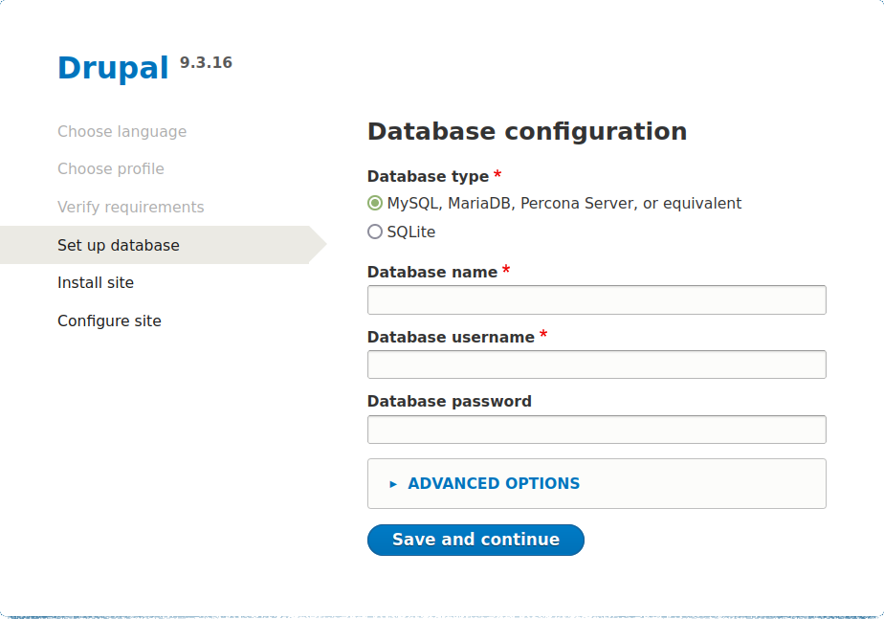Click the SQLite option label
This screenshot has height=619, width=884.
(411, 232)
